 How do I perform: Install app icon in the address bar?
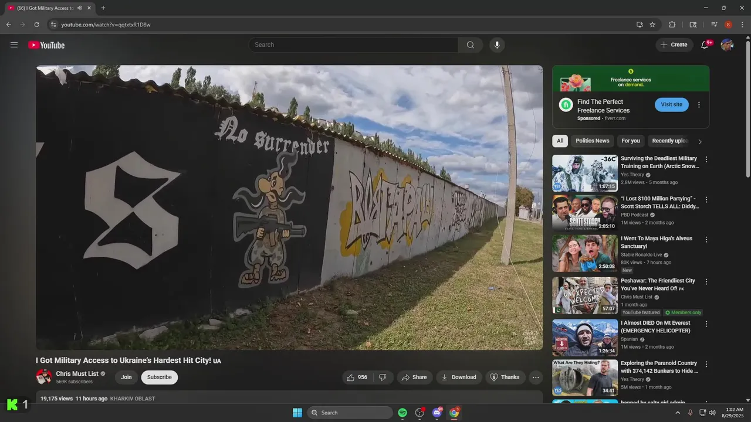coord(640,25)
